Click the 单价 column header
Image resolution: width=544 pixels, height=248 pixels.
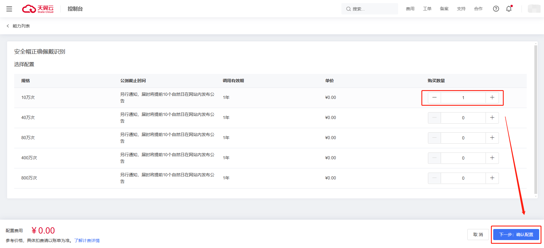329,81
